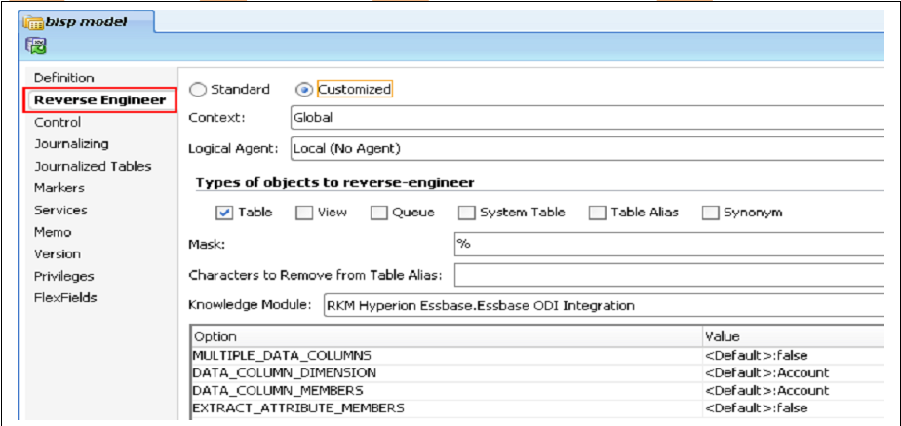This screenshot has width=901, height=426.
Task: Open the Markers section
Action: (59, 188)
